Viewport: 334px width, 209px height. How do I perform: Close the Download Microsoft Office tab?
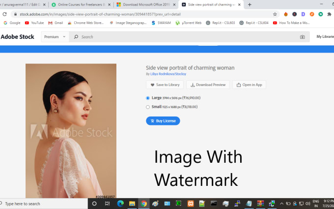(174, 5)
